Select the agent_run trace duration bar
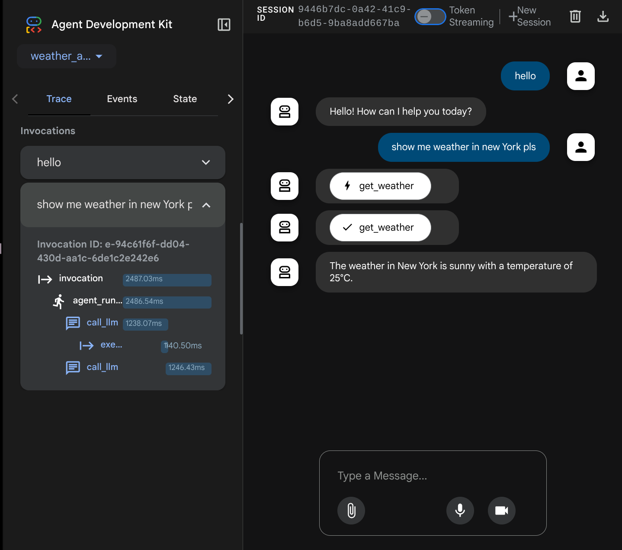Image resolution: width=622 pixels, height=550 pixels. [x=167, y=302]
